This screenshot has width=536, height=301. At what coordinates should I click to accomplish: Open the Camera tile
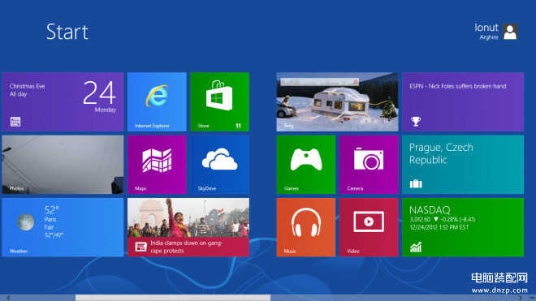point(369,165)
